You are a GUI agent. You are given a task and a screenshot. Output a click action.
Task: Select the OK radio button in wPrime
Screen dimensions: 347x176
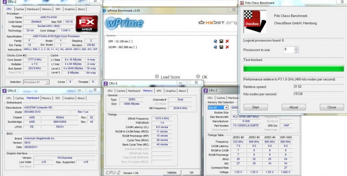tap(198, 76)
